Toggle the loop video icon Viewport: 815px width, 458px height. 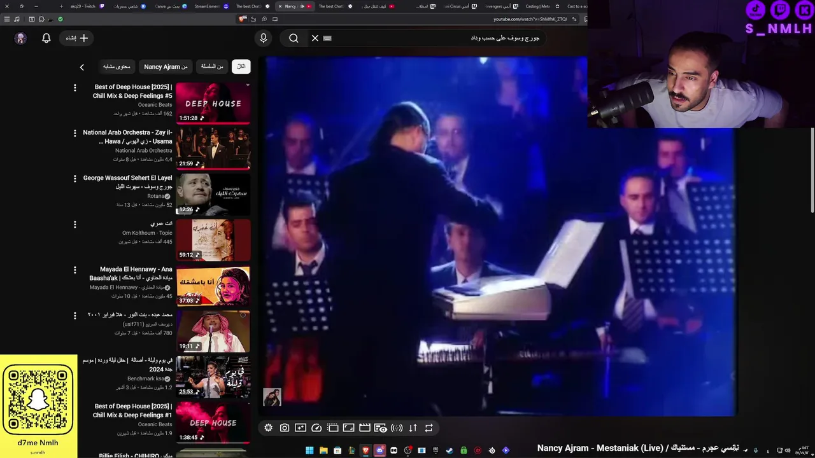[x=429, y=428]
